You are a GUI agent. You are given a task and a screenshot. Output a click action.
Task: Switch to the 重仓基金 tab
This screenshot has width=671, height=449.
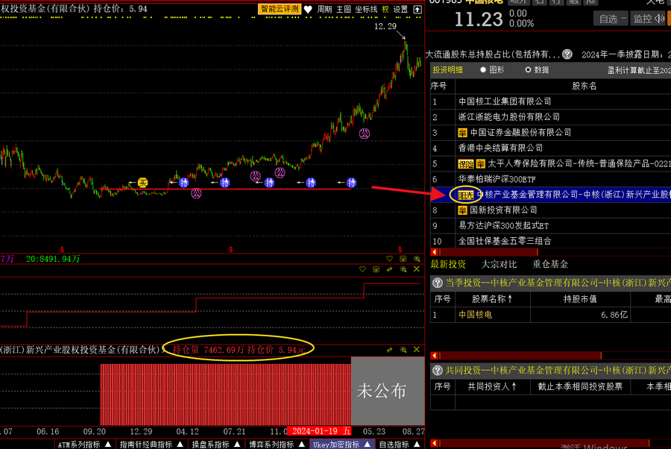point(549,264)
